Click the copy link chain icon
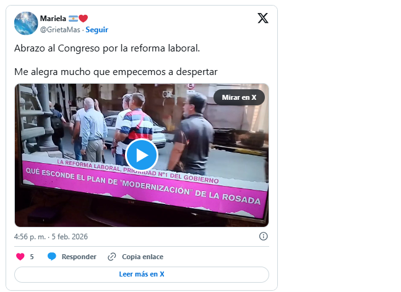Image resolution: width=401 pixels, height=292 pixels. coord(112,257)
